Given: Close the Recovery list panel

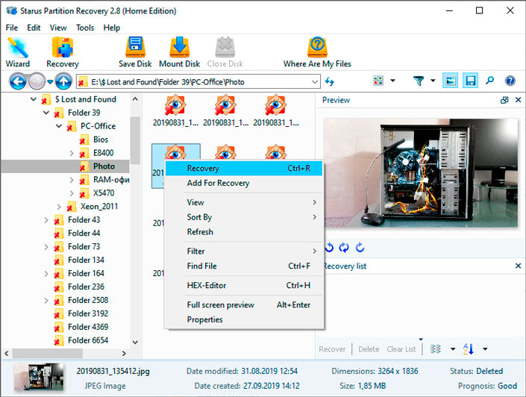Looking at the screenshot, I should point(519,266).
